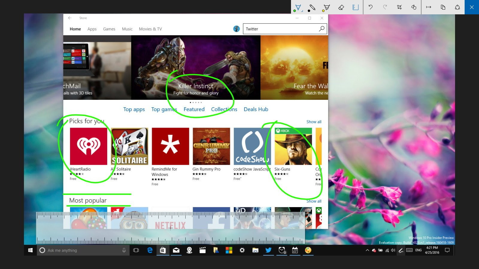The width and height of the screenshot is (479, 269).
Task: Show all Picks for you apps
Action: [314, 122]
